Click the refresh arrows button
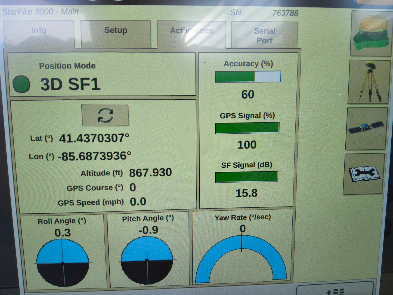The width and height of the screenshot is (393, 295). 105,115
